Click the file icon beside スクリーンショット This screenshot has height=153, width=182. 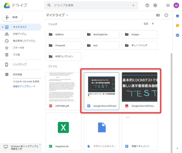89,146
